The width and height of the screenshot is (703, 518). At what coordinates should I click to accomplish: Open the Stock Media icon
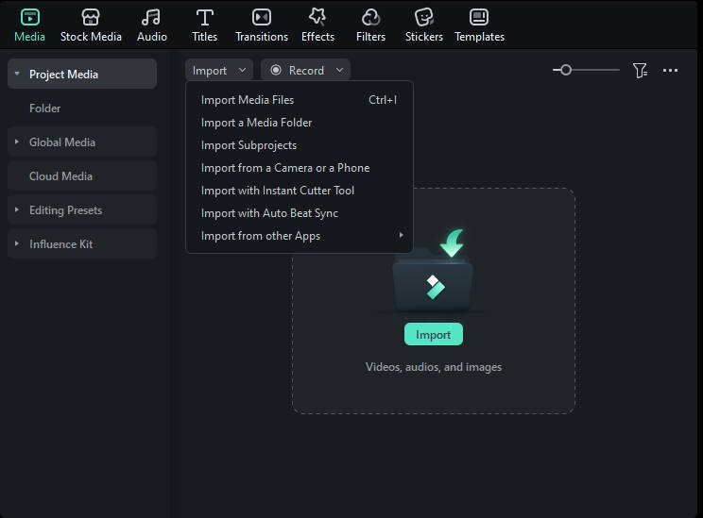[91, 18]
